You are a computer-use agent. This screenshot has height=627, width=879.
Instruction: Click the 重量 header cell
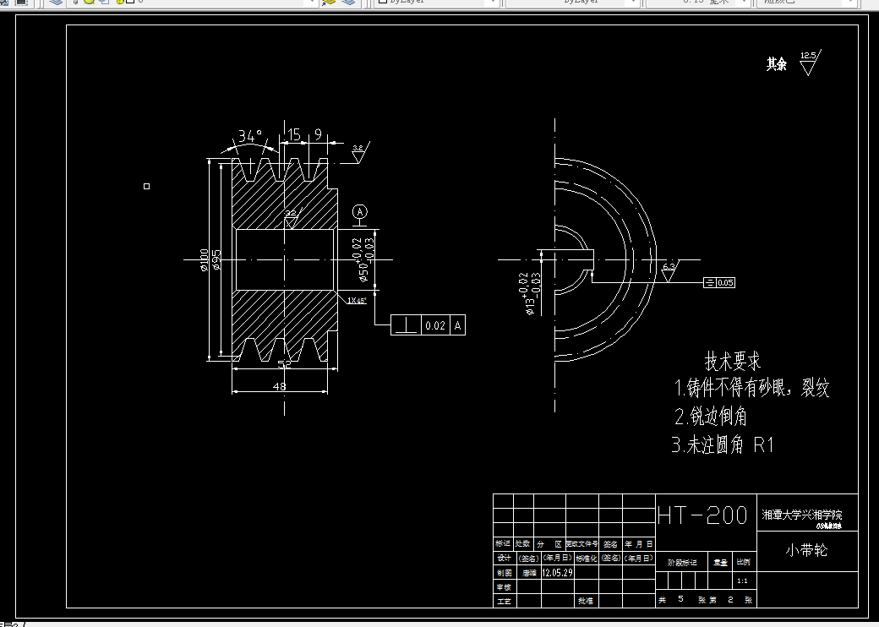coord(720,563)
